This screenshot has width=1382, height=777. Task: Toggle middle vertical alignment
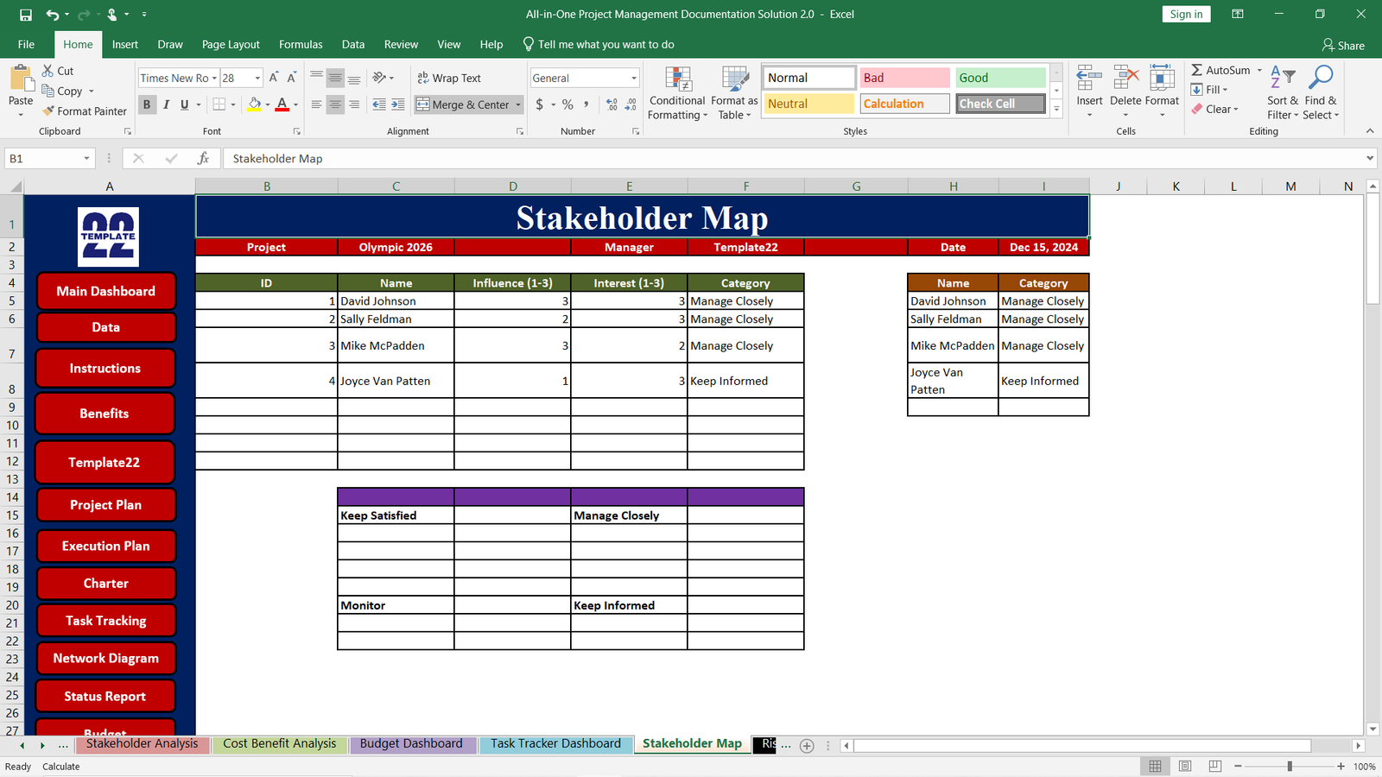[335, 78]
